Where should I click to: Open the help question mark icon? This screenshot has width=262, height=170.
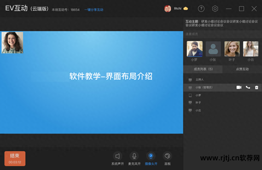tap(201, 9)
